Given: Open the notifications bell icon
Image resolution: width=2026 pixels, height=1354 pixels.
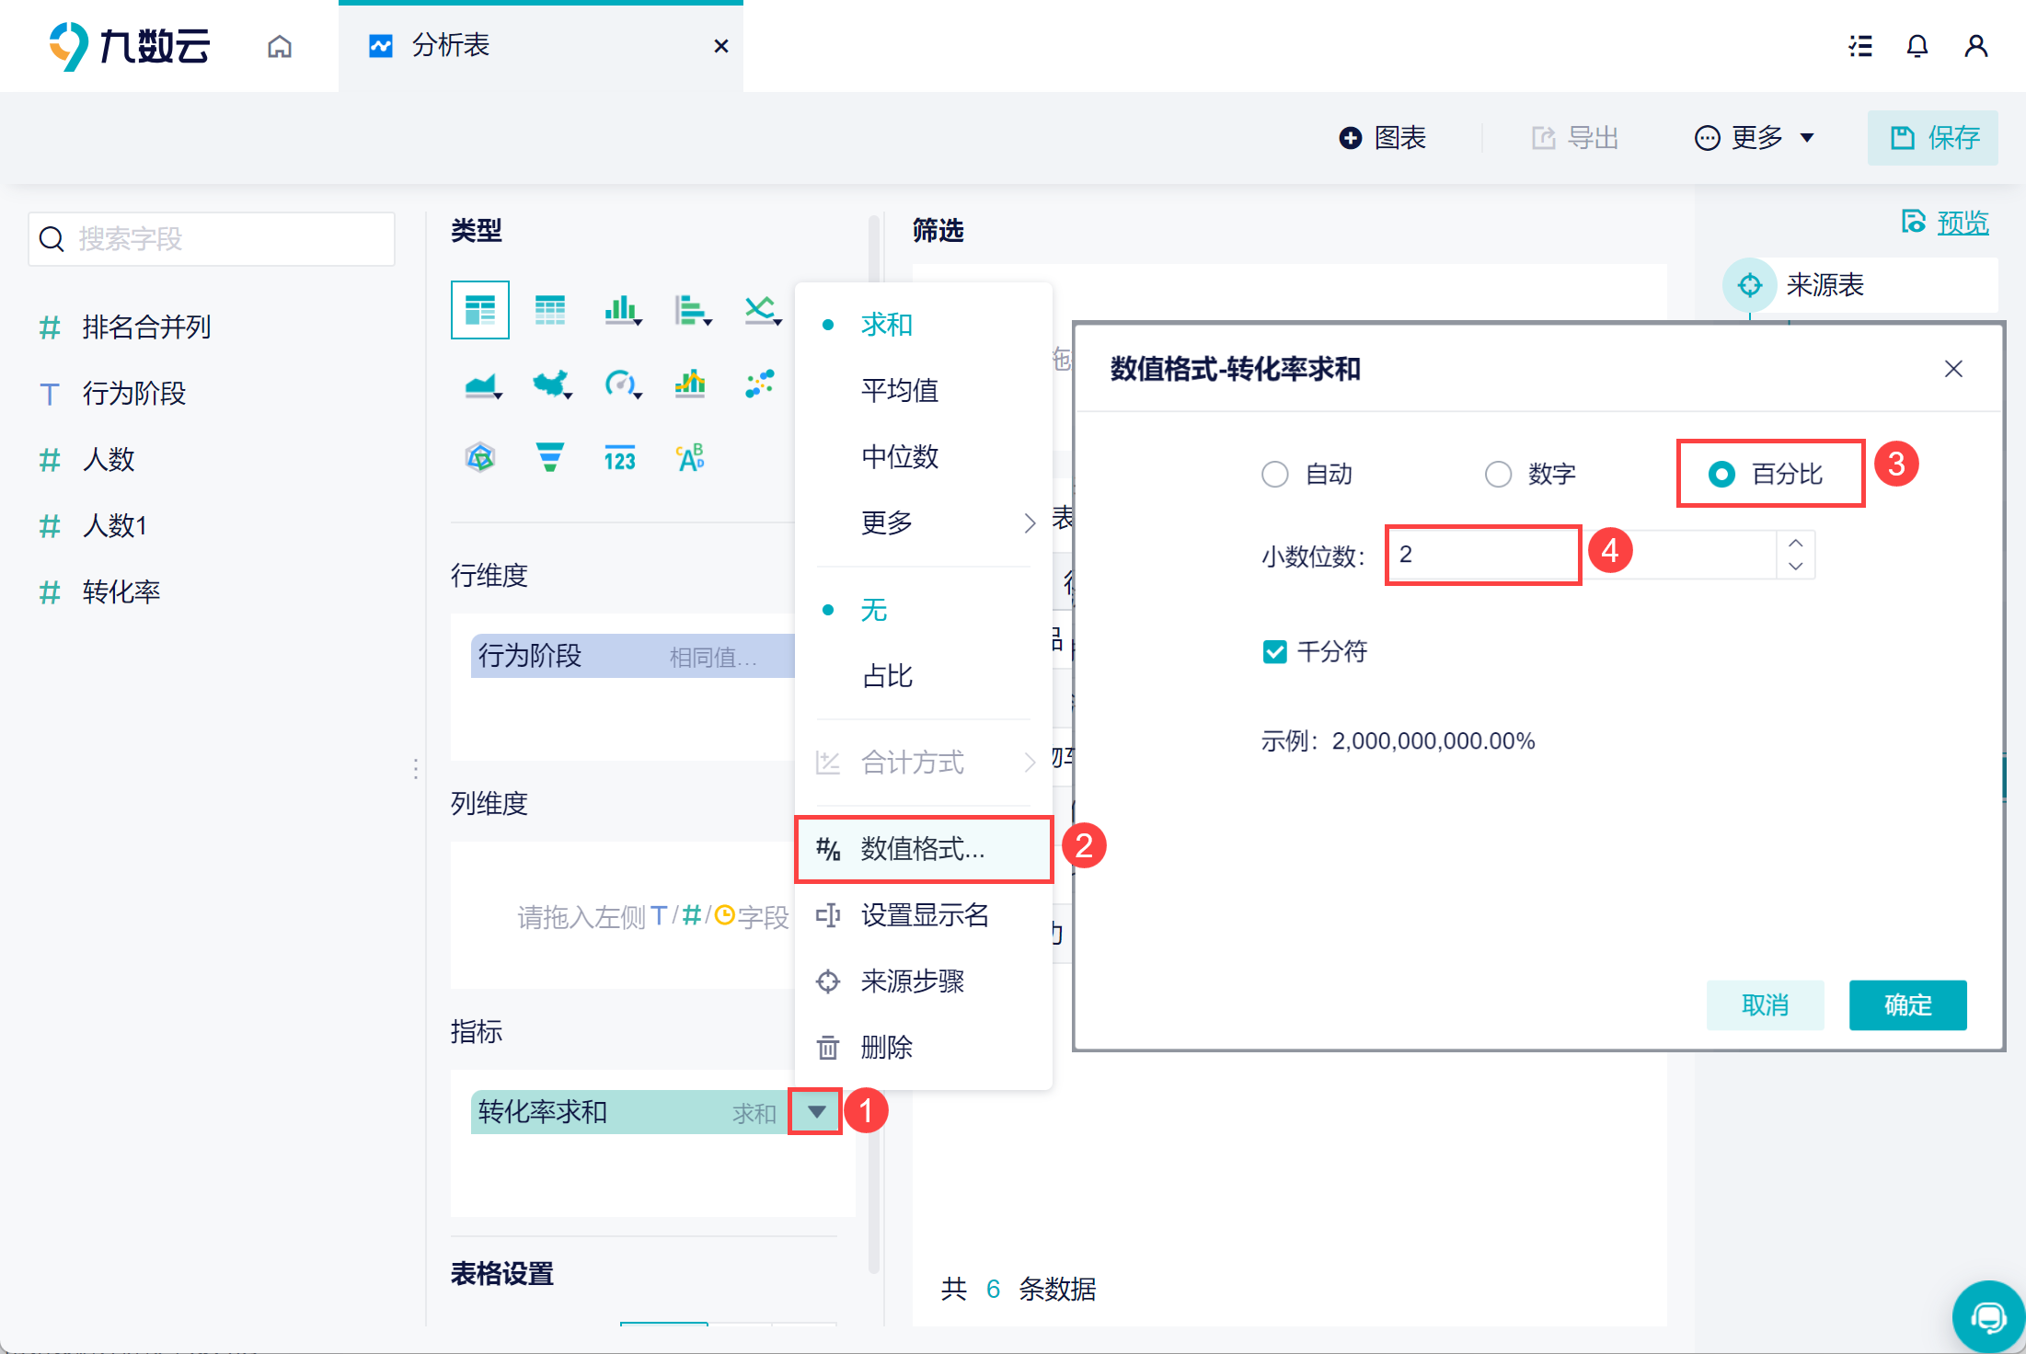Looking at the screenshot, I should (1917, 46).
